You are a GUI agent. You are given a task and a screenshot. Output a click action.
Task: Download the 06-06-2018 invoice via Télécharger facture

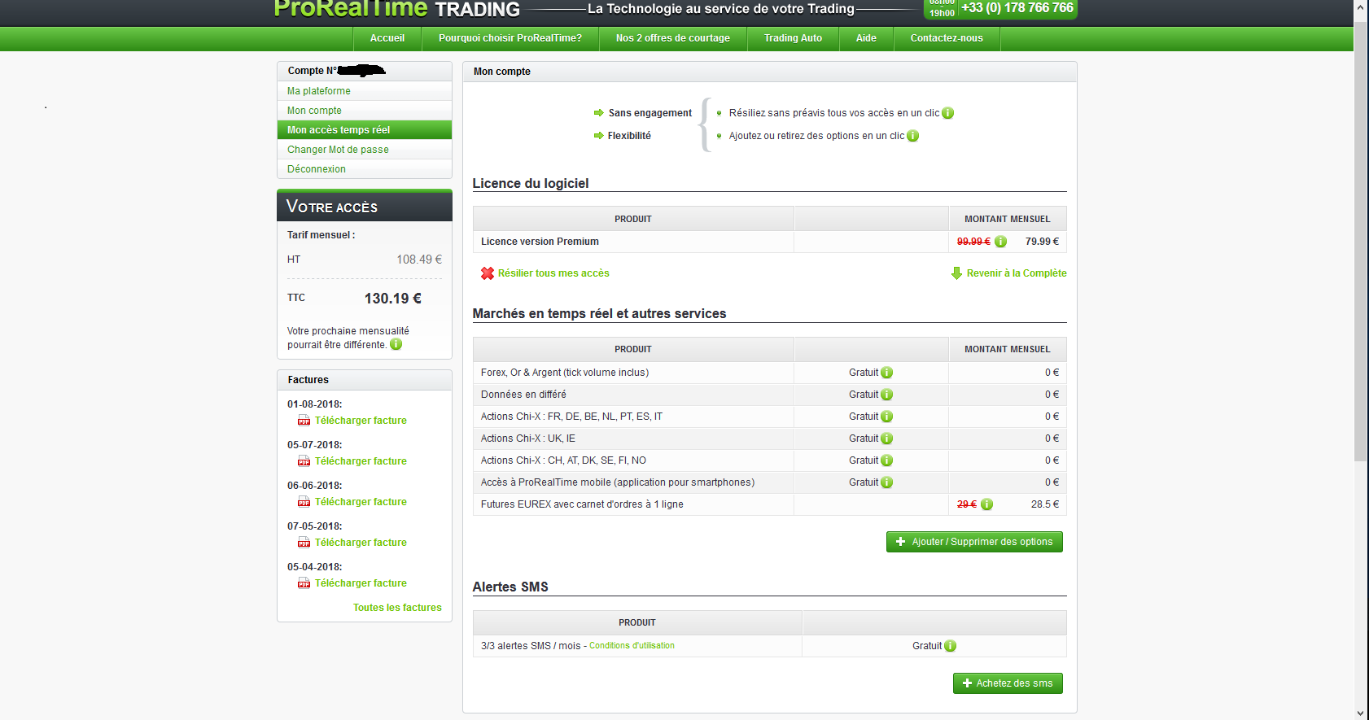pyautogui.click(x=361, y=502)
